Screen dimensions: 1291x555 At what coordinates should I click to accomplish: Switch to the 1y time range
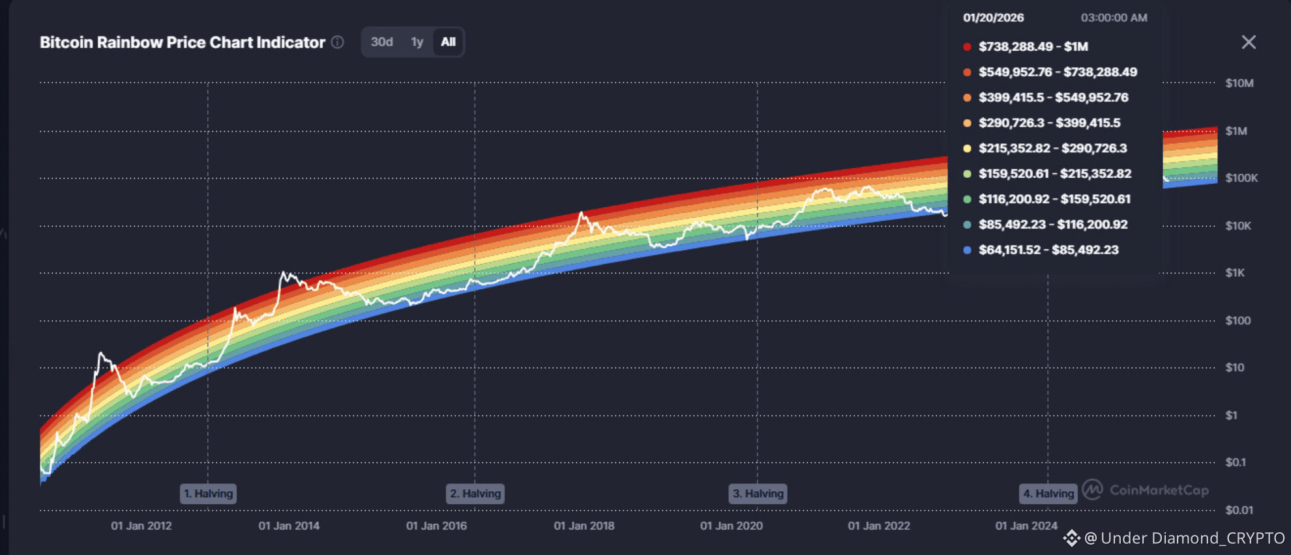tap(417, 42)
